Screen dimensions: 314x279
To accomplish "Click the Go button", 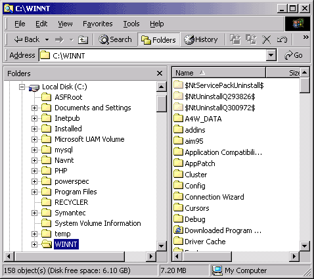I will (x=294, y=55).
